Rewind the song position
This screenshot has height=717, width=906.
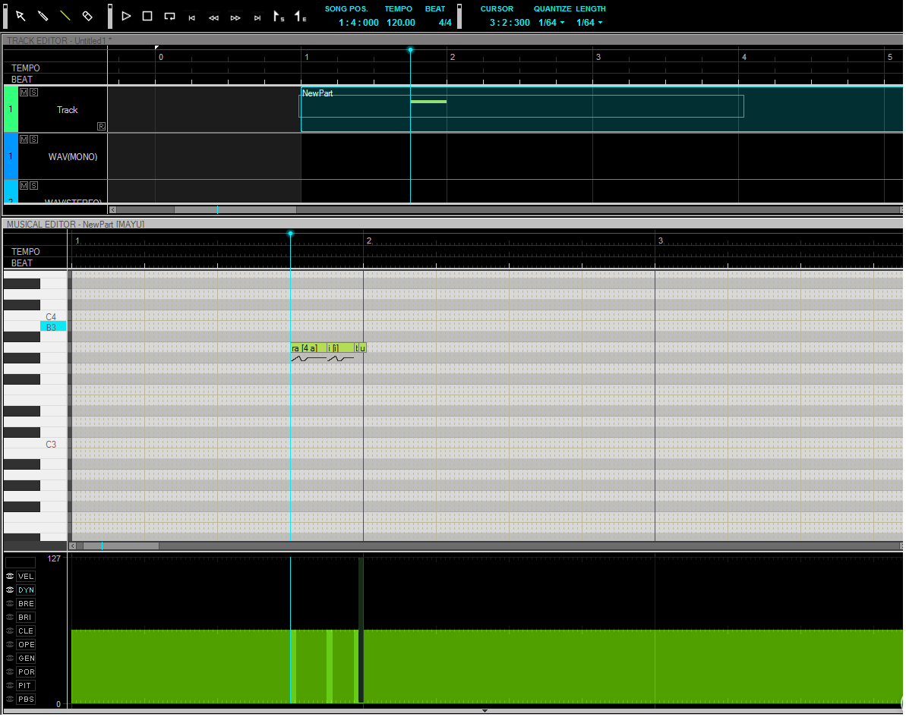coord(214,18)
